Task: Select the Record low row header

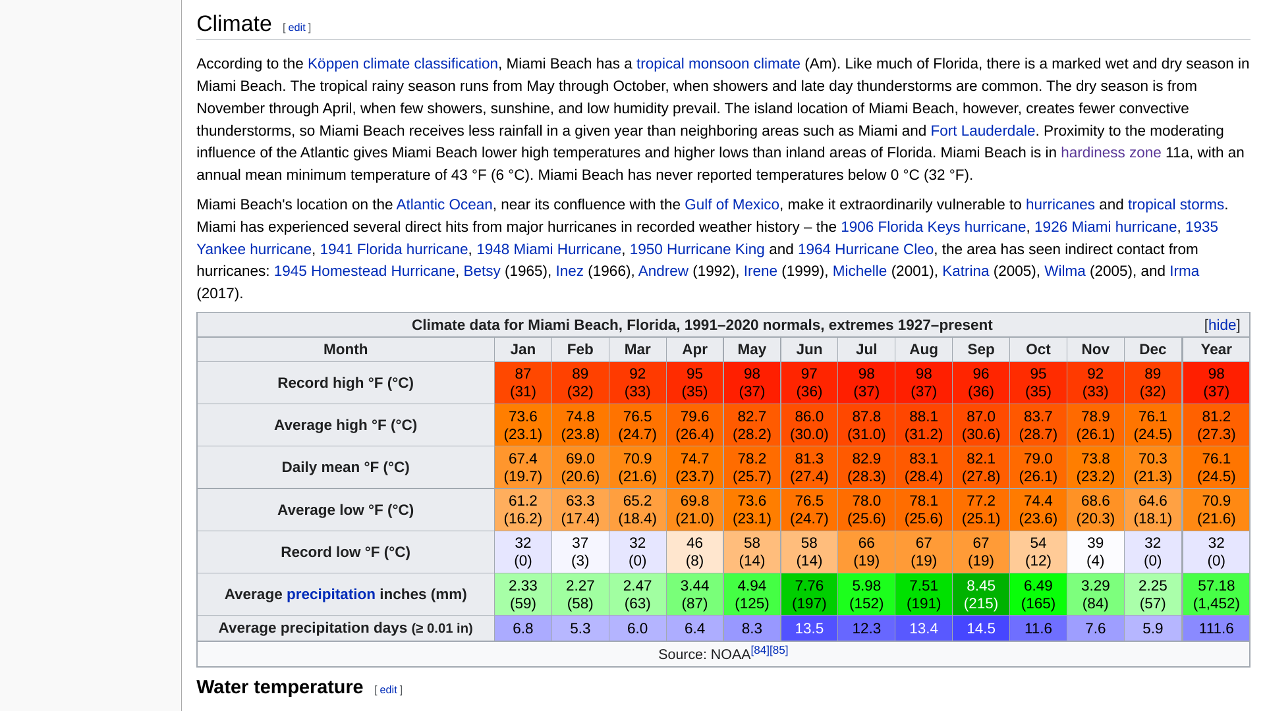Action: (345, 552)
